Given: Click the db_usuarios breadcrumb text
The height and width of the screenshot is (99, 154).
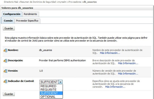Looking at the screenshot, I should click(90, 2).
